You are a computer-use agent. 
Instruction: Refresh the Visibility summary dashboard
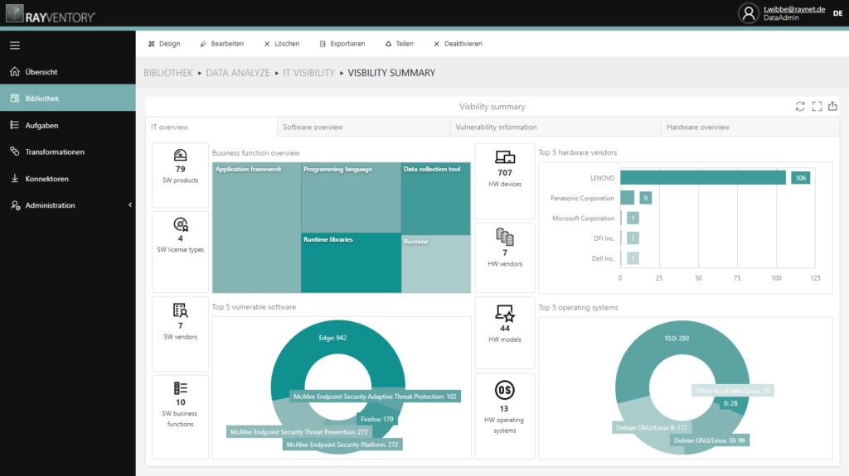(800, 106)
